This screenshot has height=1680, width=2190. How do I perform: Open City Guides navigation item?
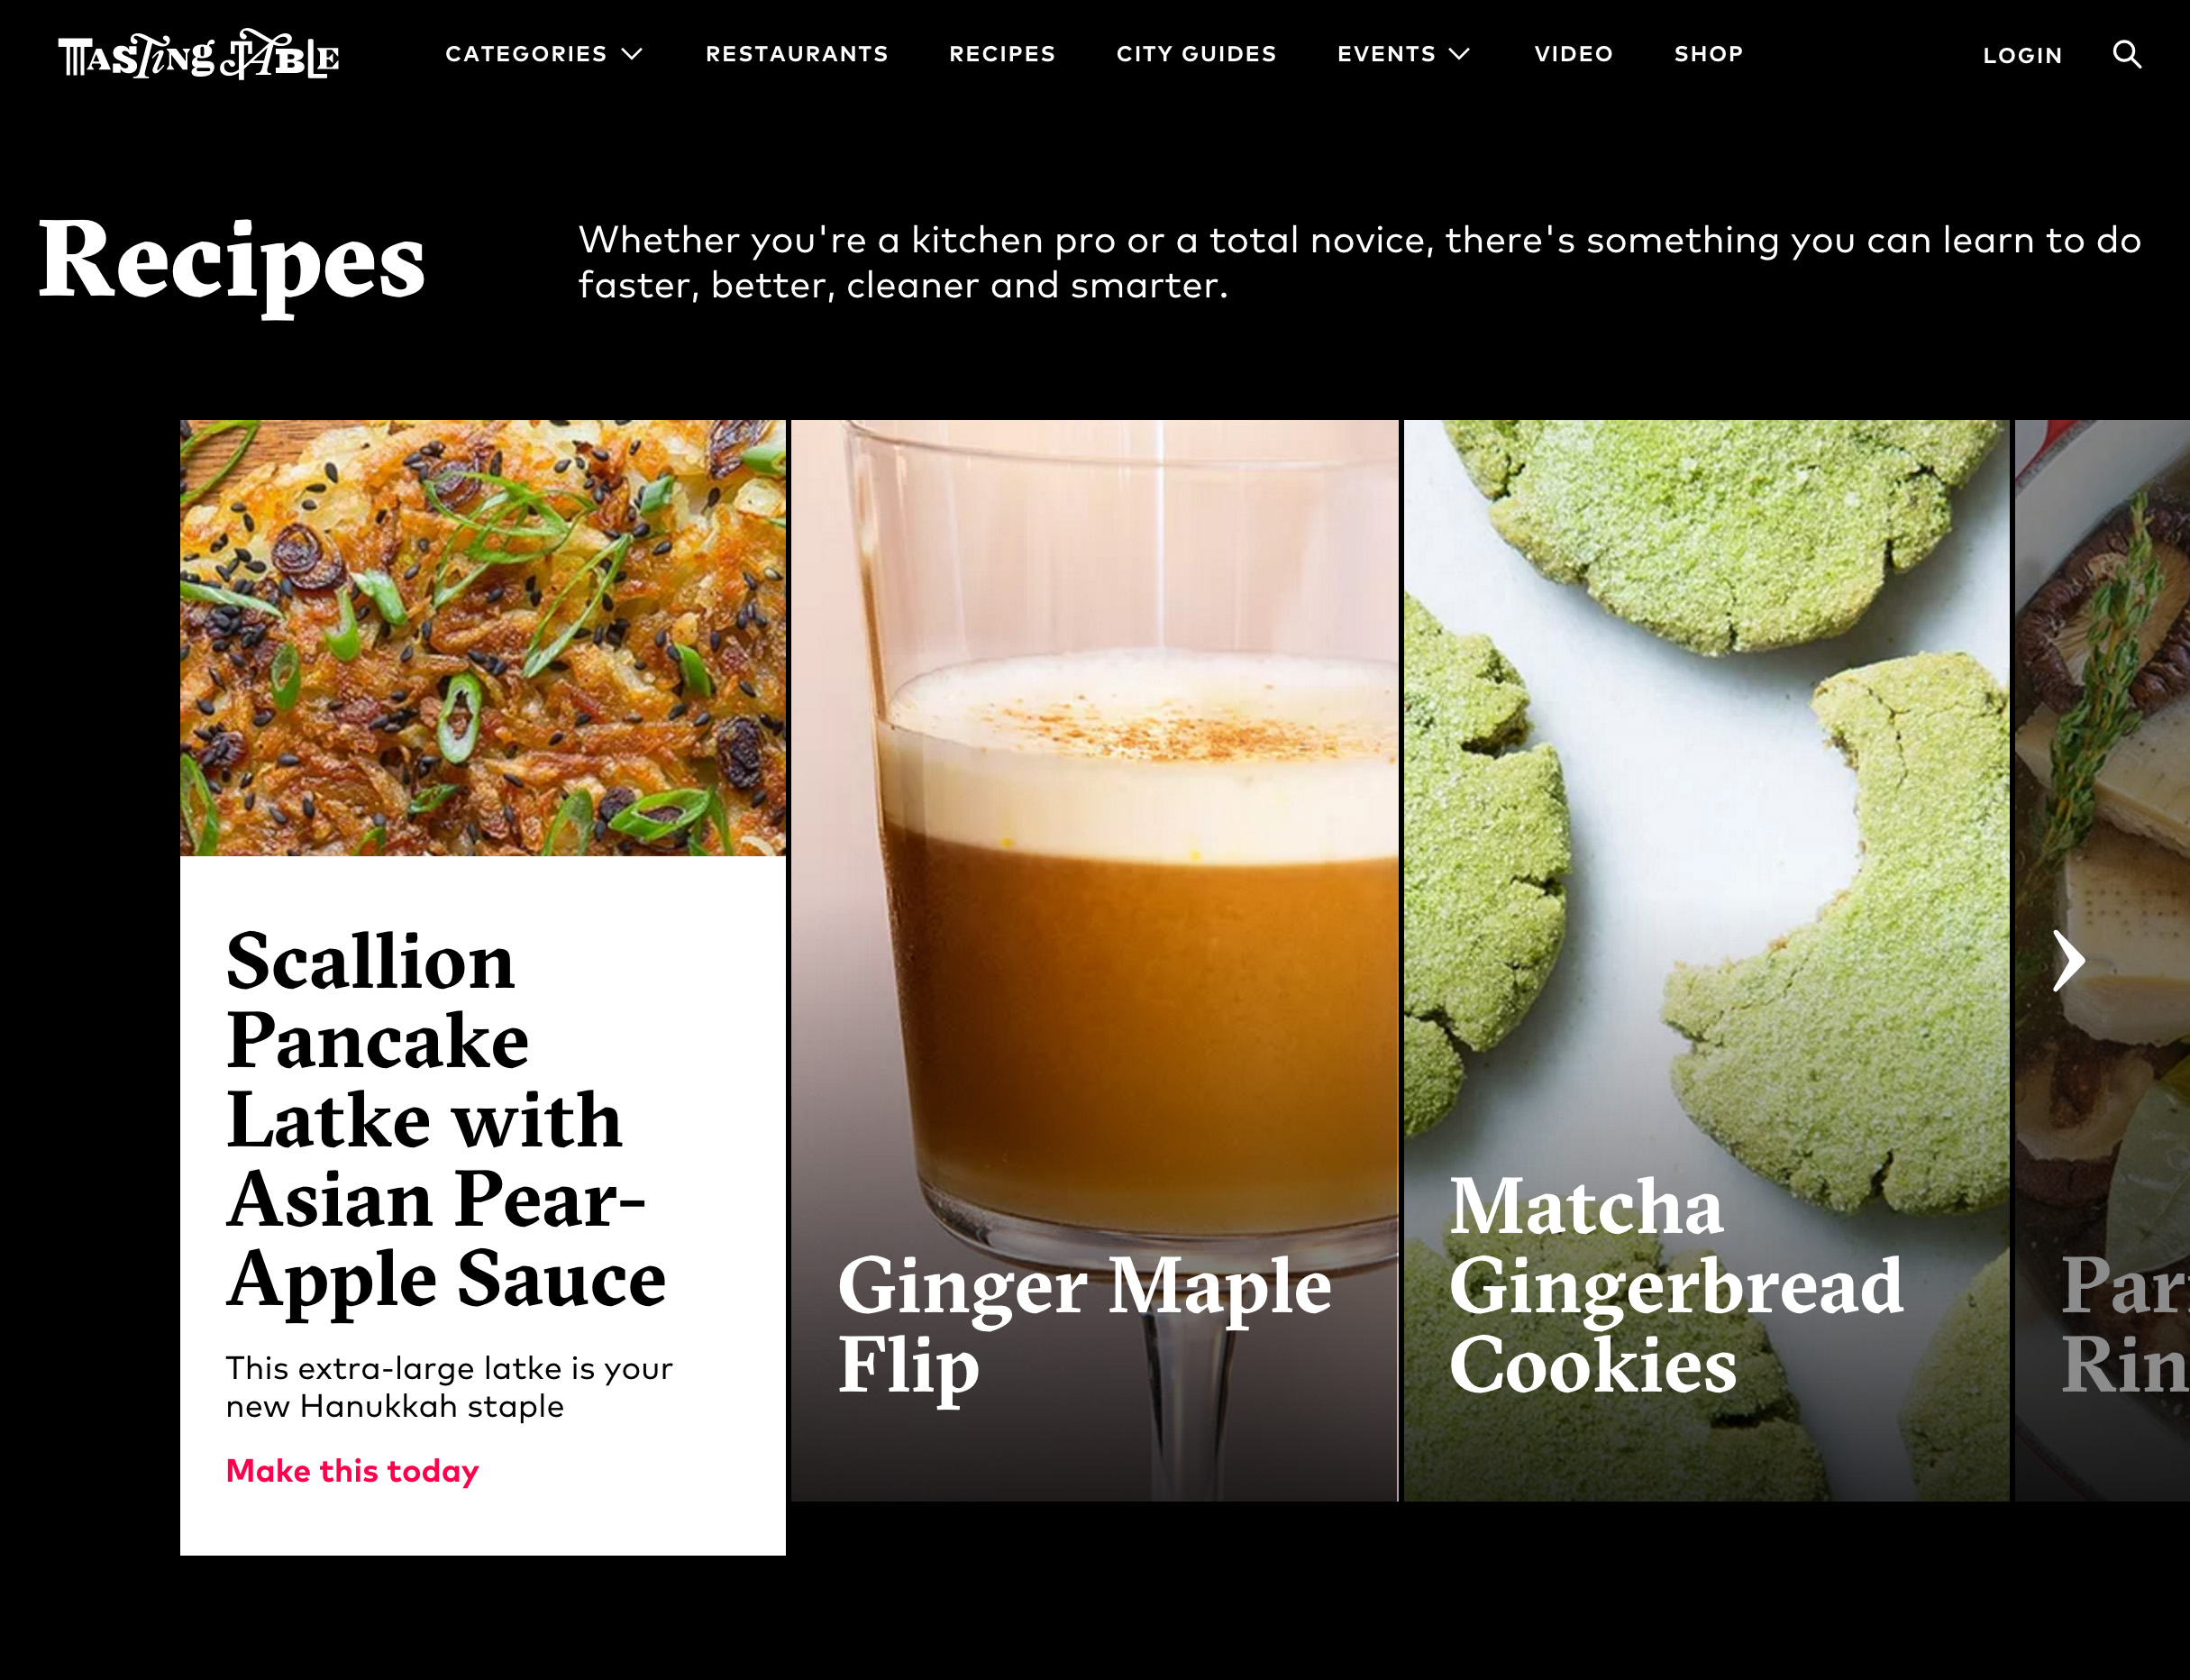tap(1197, 54)
